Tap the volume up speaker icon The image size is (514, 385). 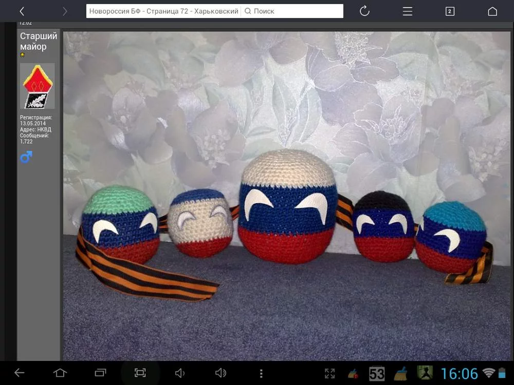[x=221, y=373]
